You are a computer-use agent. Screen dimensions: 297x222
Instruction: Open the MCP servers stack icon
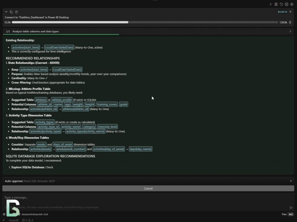coord(276,4)
